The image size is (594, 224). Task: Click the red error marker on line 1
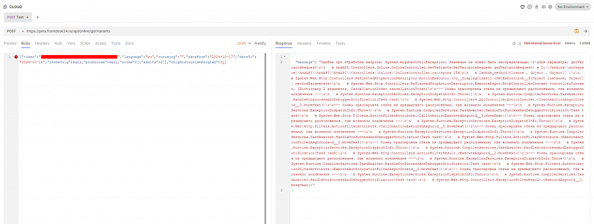16,57
